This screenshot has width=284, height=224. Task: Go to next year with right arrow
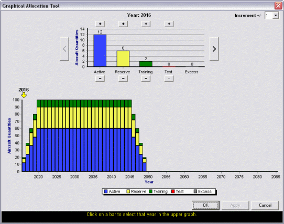tap(214, 49)
